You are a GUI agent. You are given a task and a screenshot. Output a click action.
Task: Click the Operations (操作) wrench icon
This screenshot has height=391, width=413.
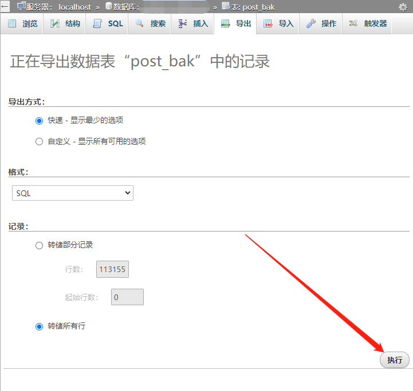pos(310,23)
